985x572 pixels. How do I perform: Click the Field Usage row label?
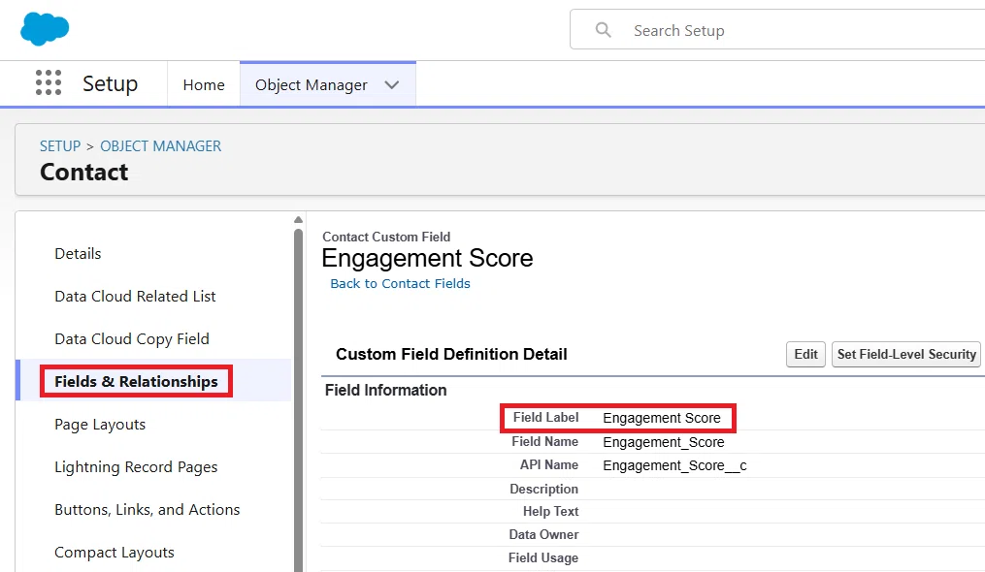[x=543, y=557]
